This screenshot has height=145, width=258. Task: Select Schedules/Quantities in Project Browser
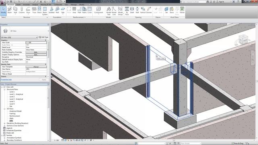14,130
